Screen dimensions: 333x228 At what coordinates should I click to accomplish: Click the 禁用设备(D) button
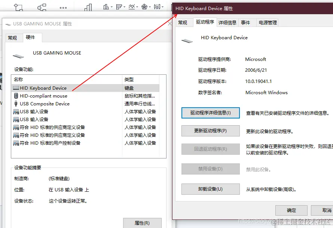point(210,169)
